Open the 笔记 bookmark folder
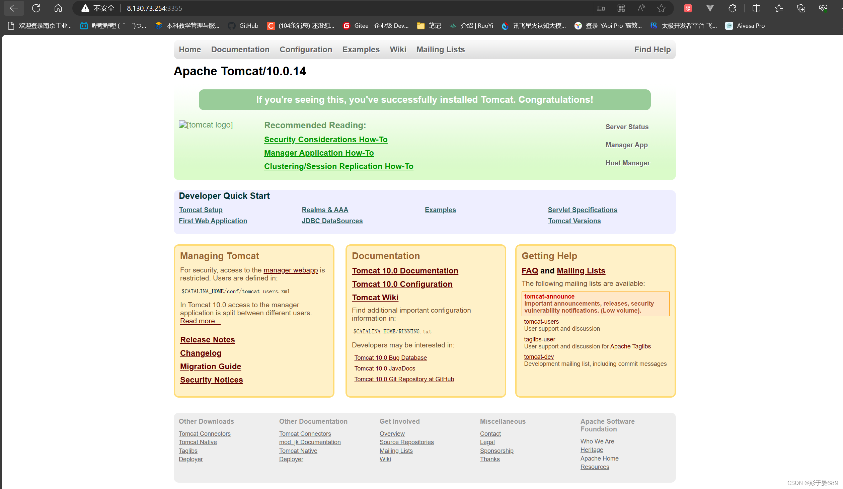 [429, 25]
